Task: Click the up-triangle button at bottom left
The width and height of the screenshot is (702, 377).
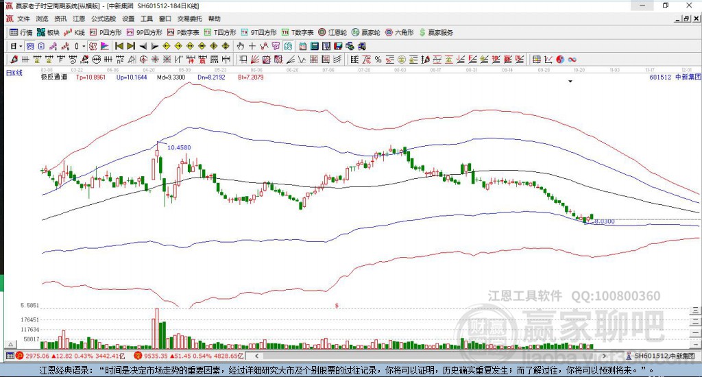Action: (x=11, y=344)
